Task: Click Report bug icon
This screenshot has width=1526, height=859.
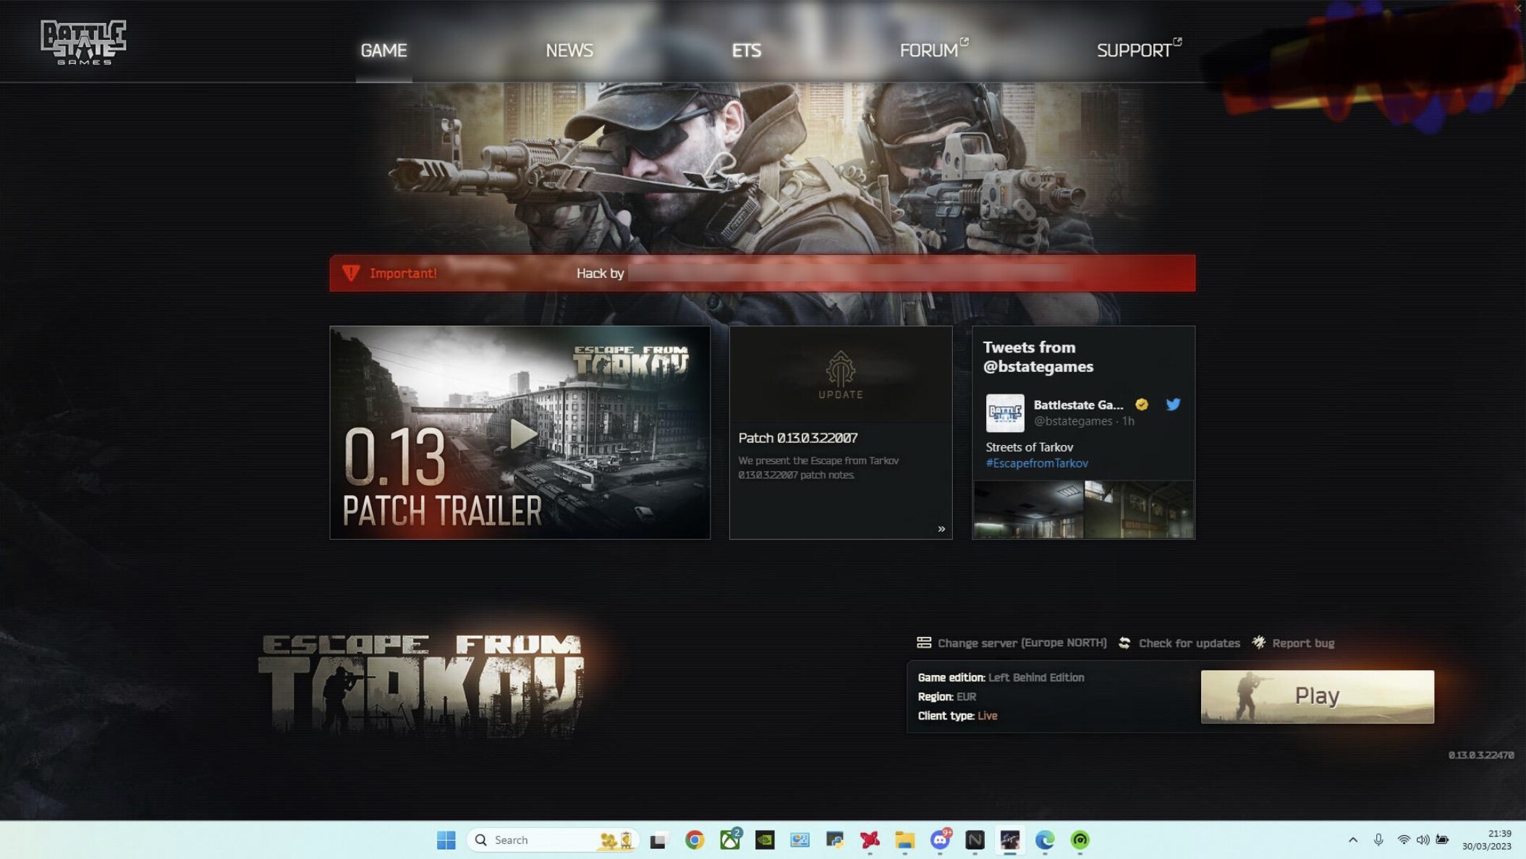Action: click(1259, 642)
